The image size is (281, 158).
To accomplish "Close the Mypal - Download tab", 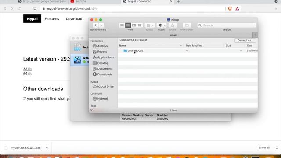I will [171, 1].
